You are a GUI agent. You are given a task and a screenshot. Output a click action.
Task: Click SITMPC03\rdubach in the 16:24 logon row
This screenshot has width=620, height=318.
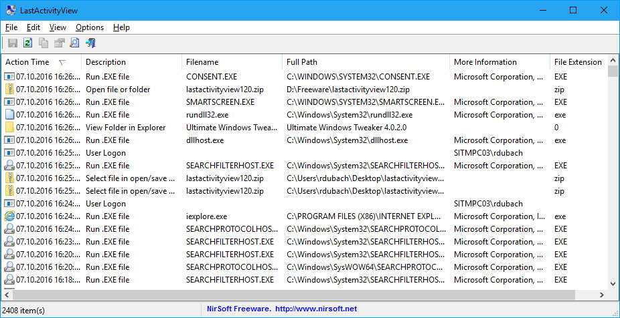coord(488,204)
